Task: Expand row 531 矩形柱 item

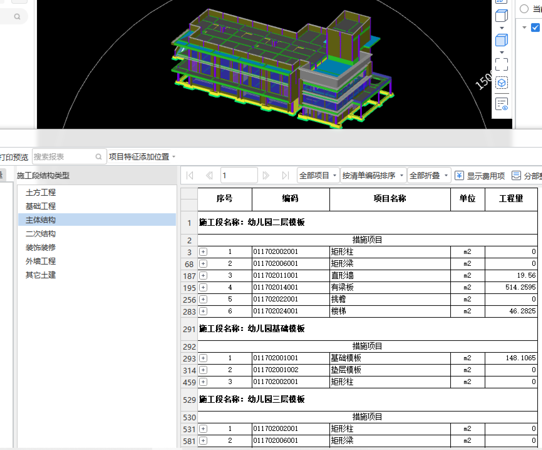Action: (x=203, y=429)
